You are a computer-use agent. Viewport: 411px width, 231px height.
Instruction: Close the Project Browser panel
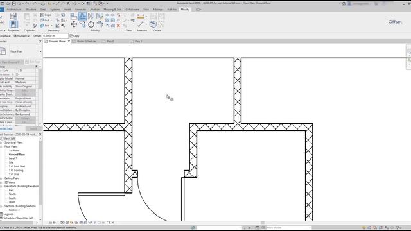(40, 135)
